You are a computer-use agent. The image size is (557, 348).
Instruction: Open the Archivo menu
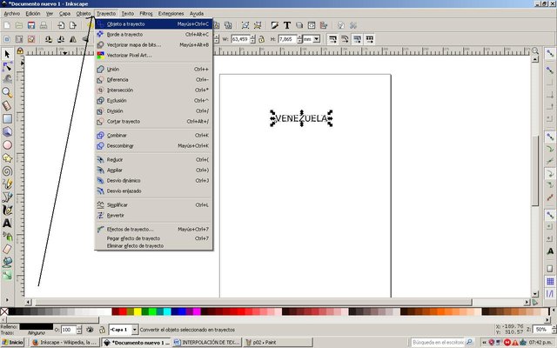click(11, 14)
